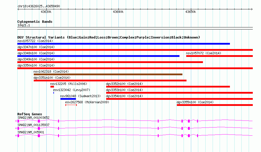Click the DGV Structural Variants track title
The height and width of the screenshot is (152, 261).
[x=109, y=37]
